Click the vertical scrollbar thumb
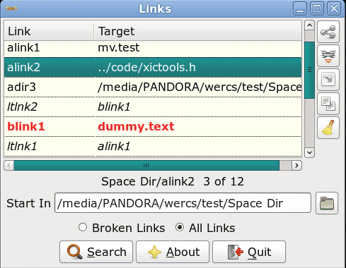Viewport: 346px width, 268px height. coord(309,70)
